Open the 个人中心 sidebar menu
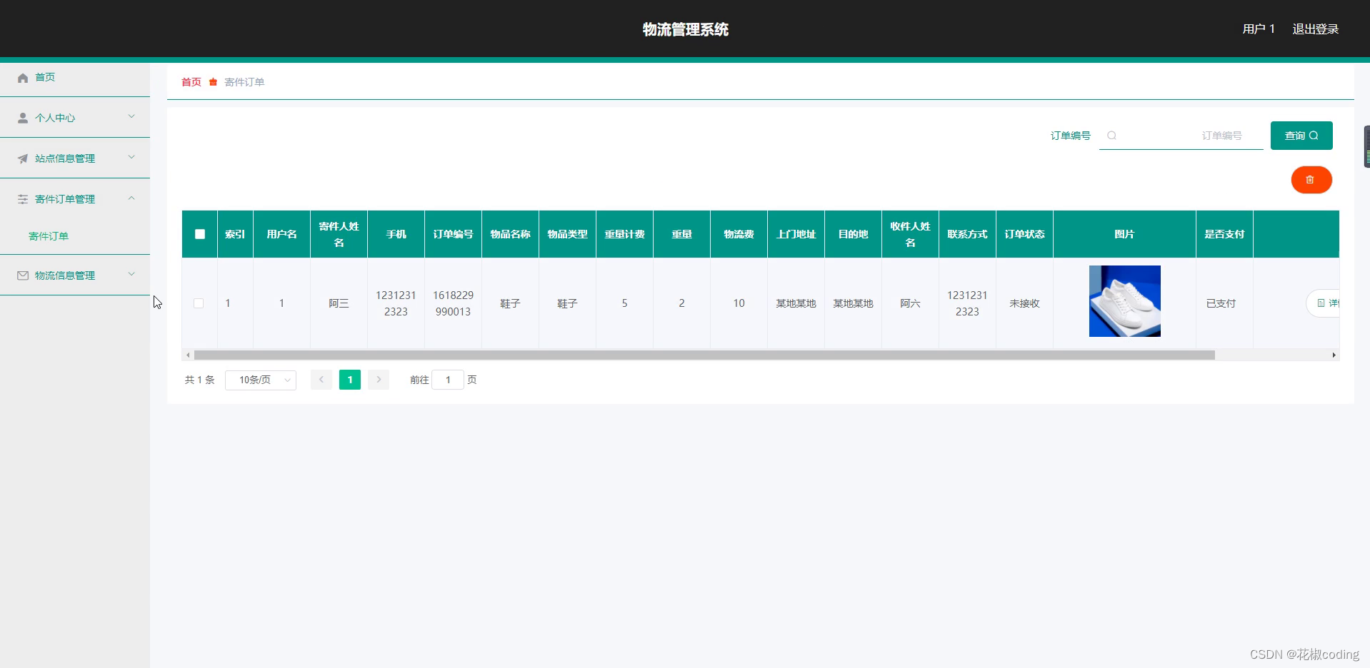 point(75,118)
